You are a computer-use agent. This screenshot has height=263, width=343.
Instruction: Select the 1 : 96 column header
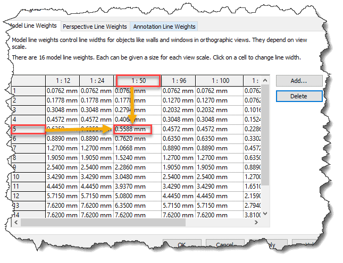[179, 81]
